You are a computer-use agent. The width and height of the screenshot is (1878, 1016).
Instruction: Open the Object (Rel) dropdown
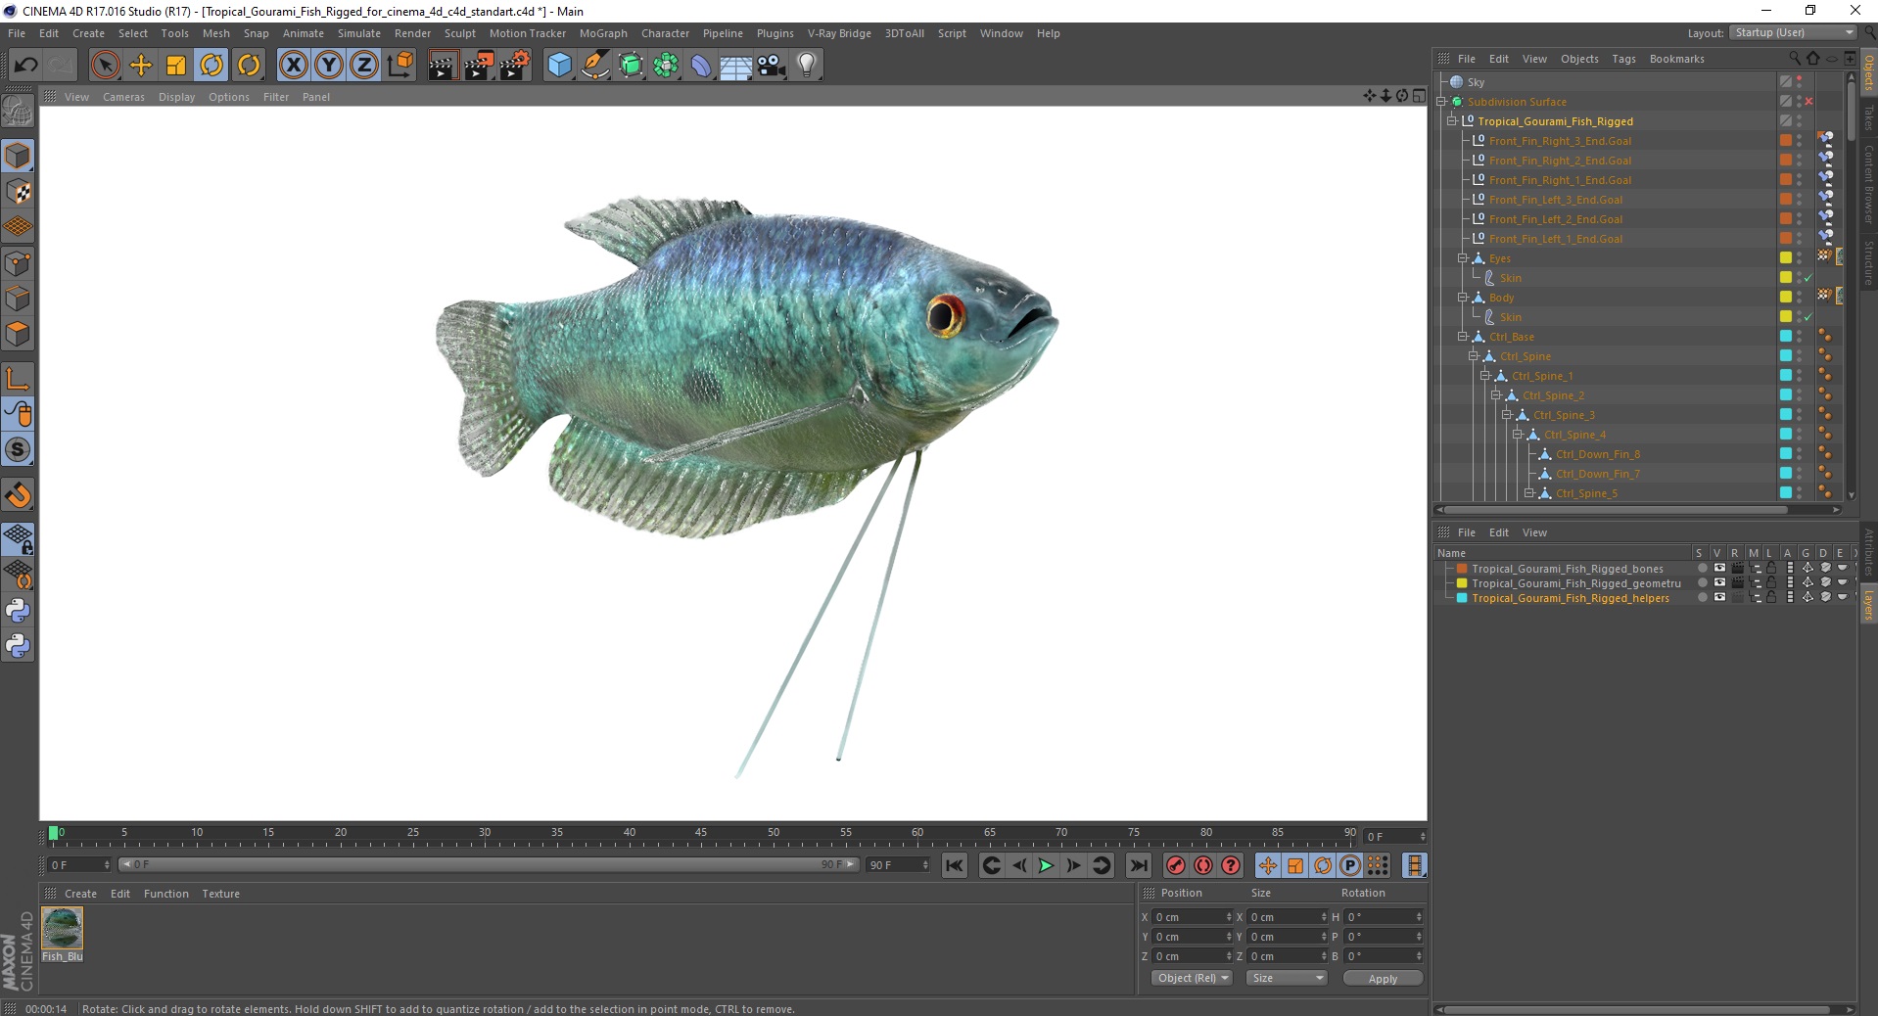coord(1192,978)
